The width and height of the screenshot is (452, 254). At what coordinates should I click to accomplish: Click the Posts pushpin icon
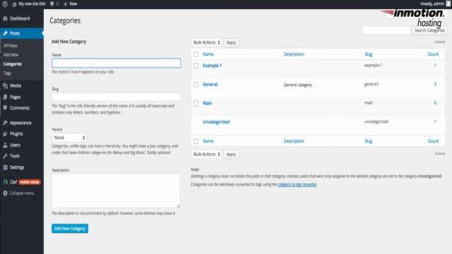pyautogui.click(x=5, y=33)
